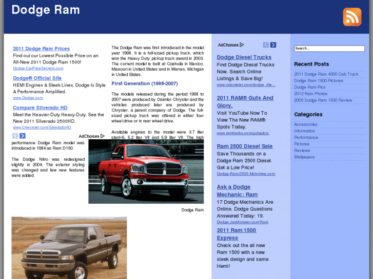Open Compare Silverado HD ad
The width and height of the screenshot is (373, 279).
[x=40, y=108]
